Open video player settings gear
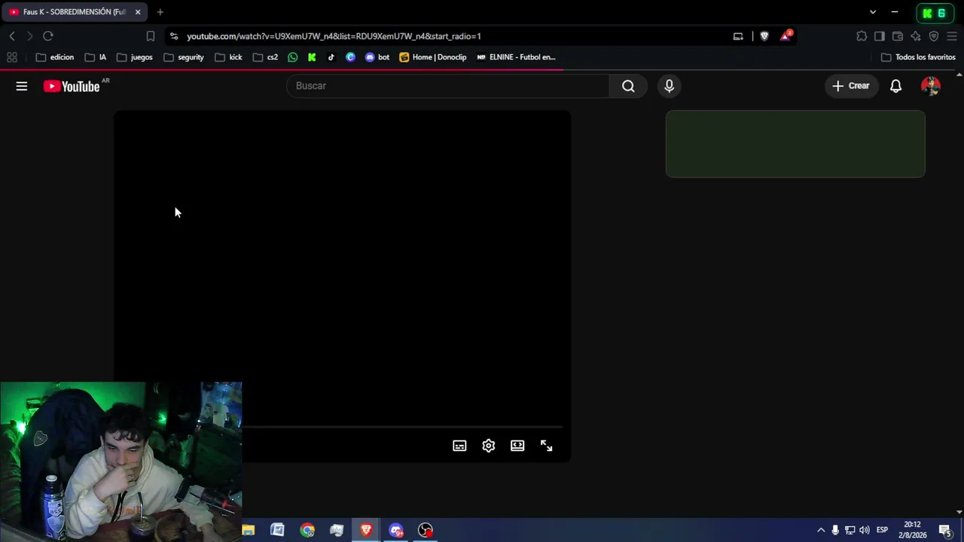Viewport: 964px width, 542px height. click(489, 446)
